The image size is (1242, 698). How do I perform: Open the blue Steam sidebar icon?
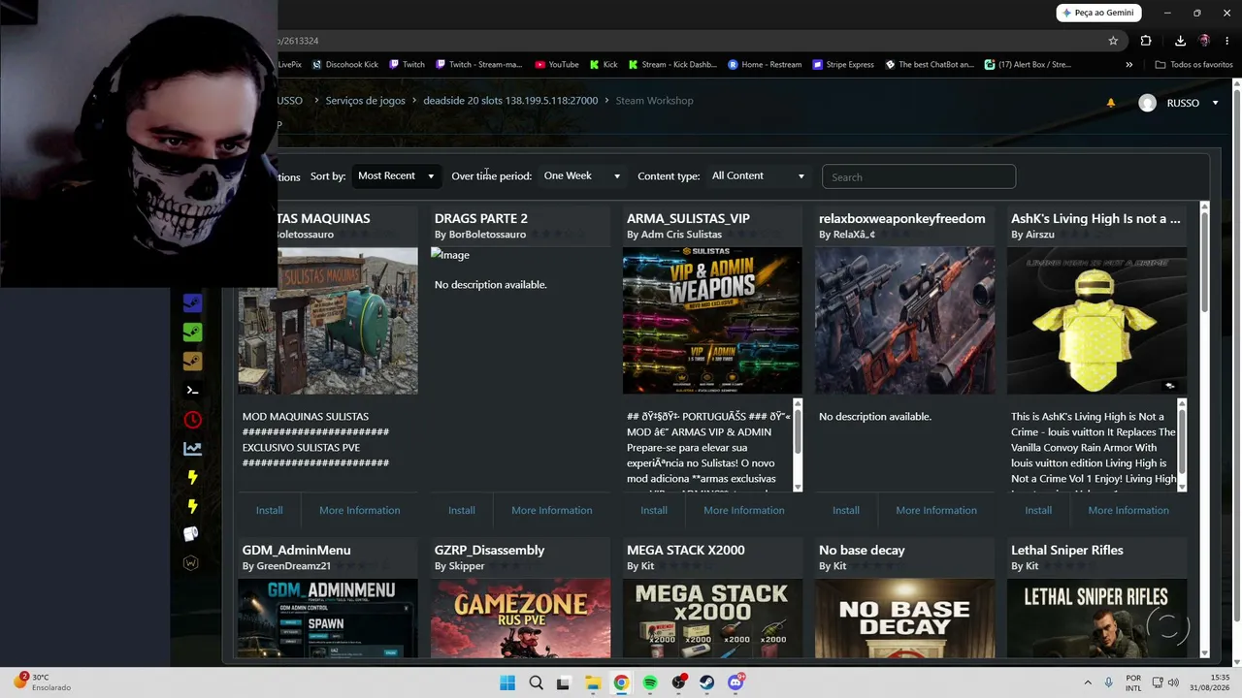[192, 303]
